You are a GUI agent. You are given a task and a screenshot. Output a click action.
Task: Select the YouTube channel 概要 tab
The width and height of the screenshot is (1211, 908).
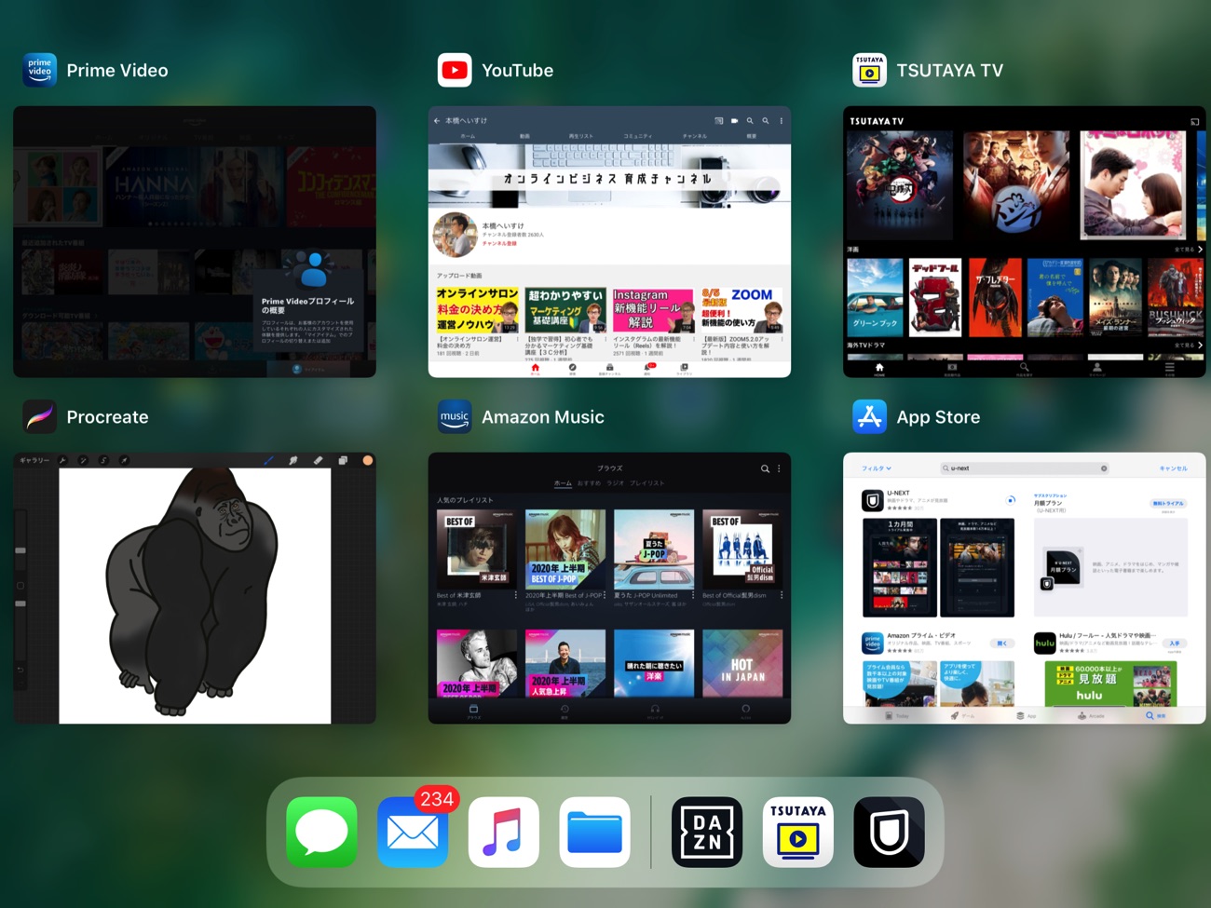click(x=751, y=136)
